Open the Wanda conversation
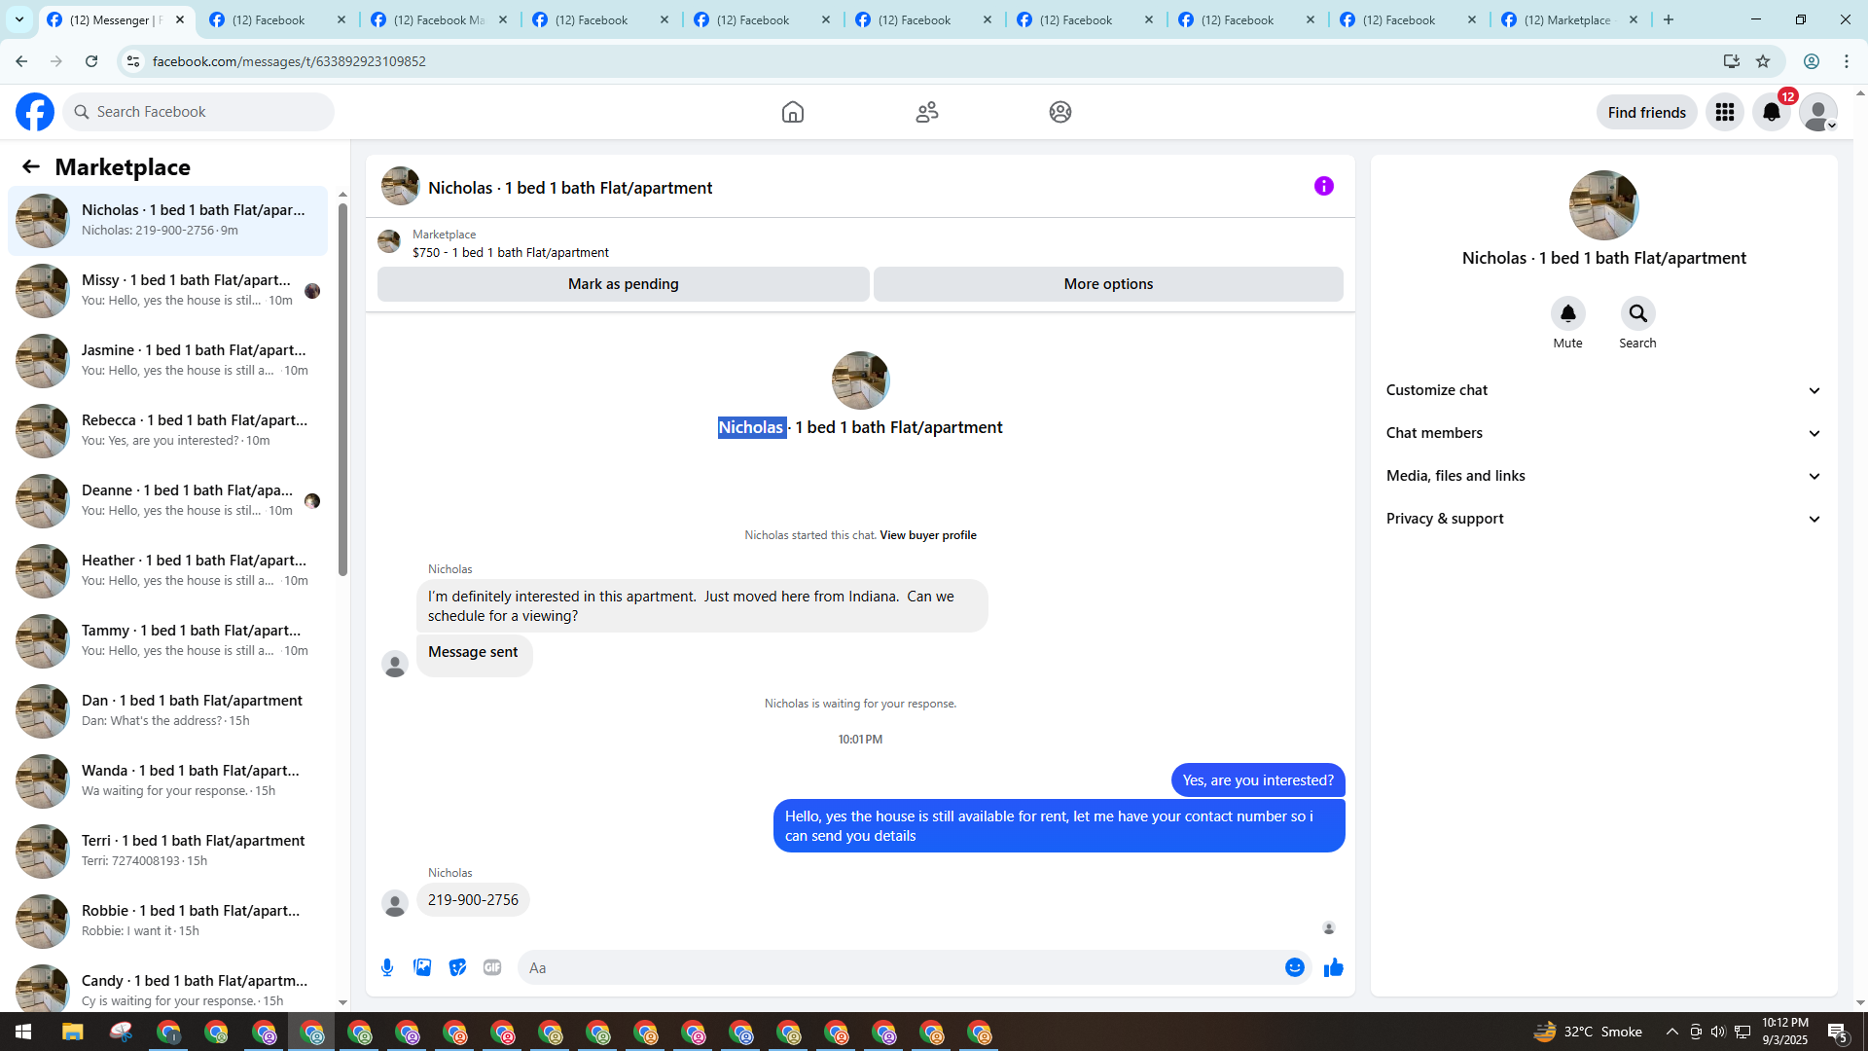 pos(167,781)
